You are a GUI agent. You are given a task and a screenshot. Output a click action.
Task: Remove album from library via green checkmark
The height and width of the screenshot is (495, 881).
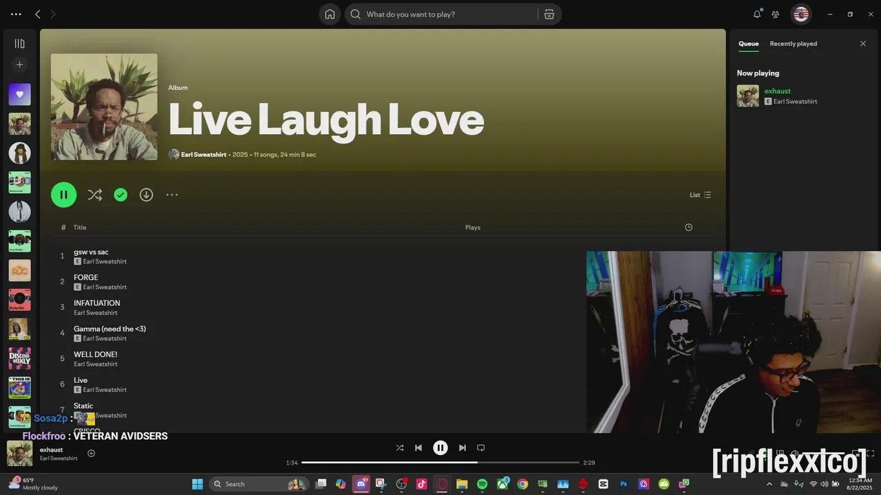pos(120,195)
